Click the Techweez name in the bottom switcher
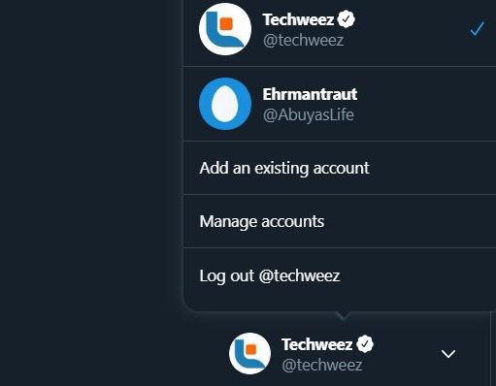Image resolution: width=496 pixels, height=386 pixels. (317, 344)
